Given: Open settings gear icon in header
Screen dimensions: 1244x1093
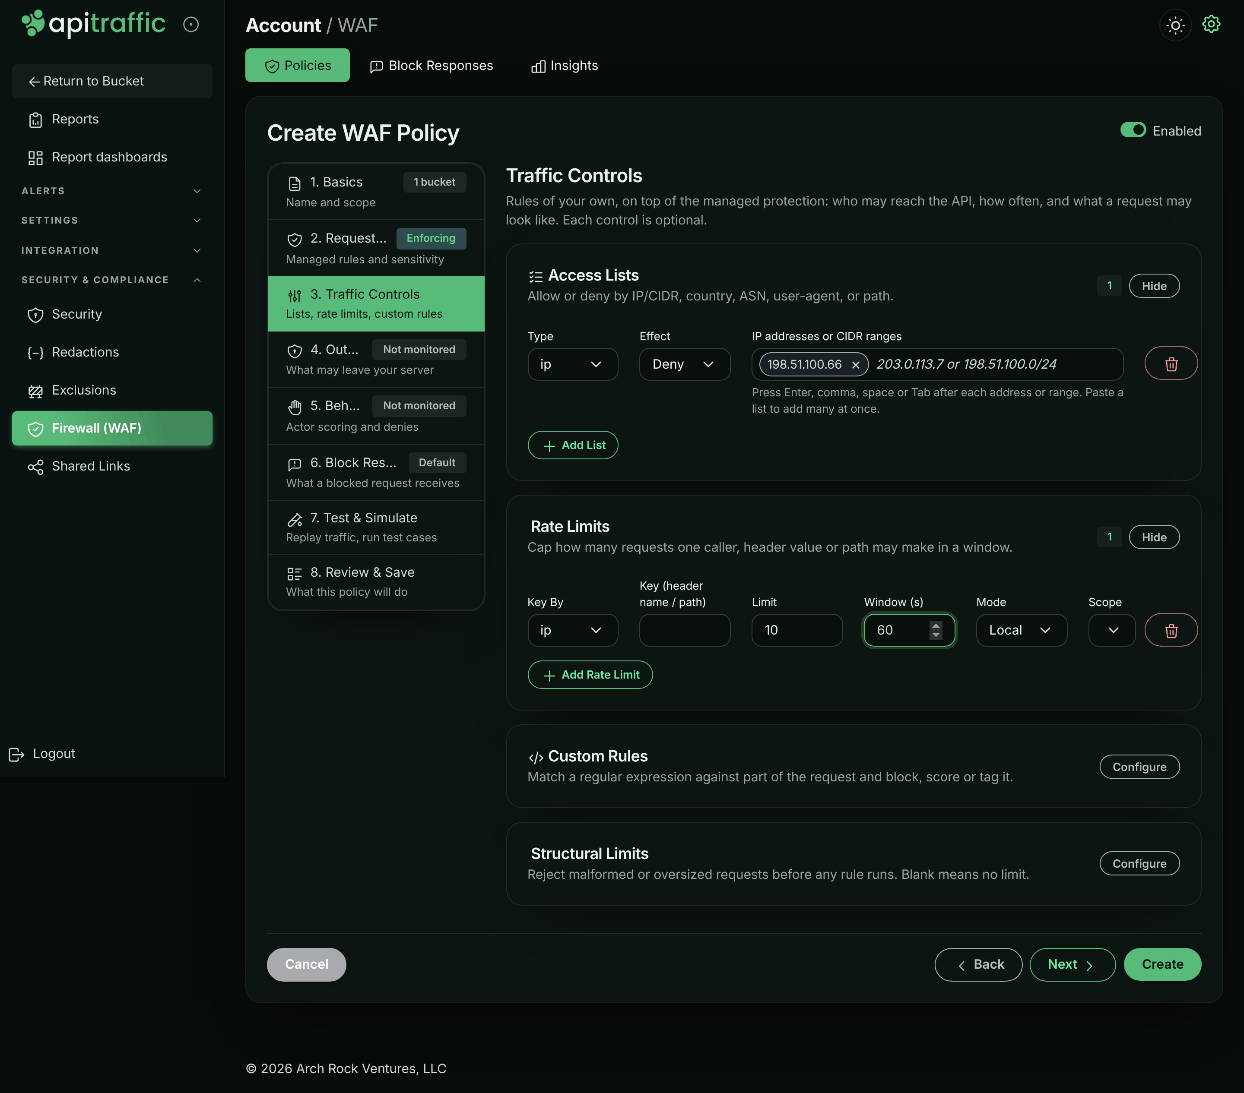Looking at the screenshot, I should [x=1211, y=24].
